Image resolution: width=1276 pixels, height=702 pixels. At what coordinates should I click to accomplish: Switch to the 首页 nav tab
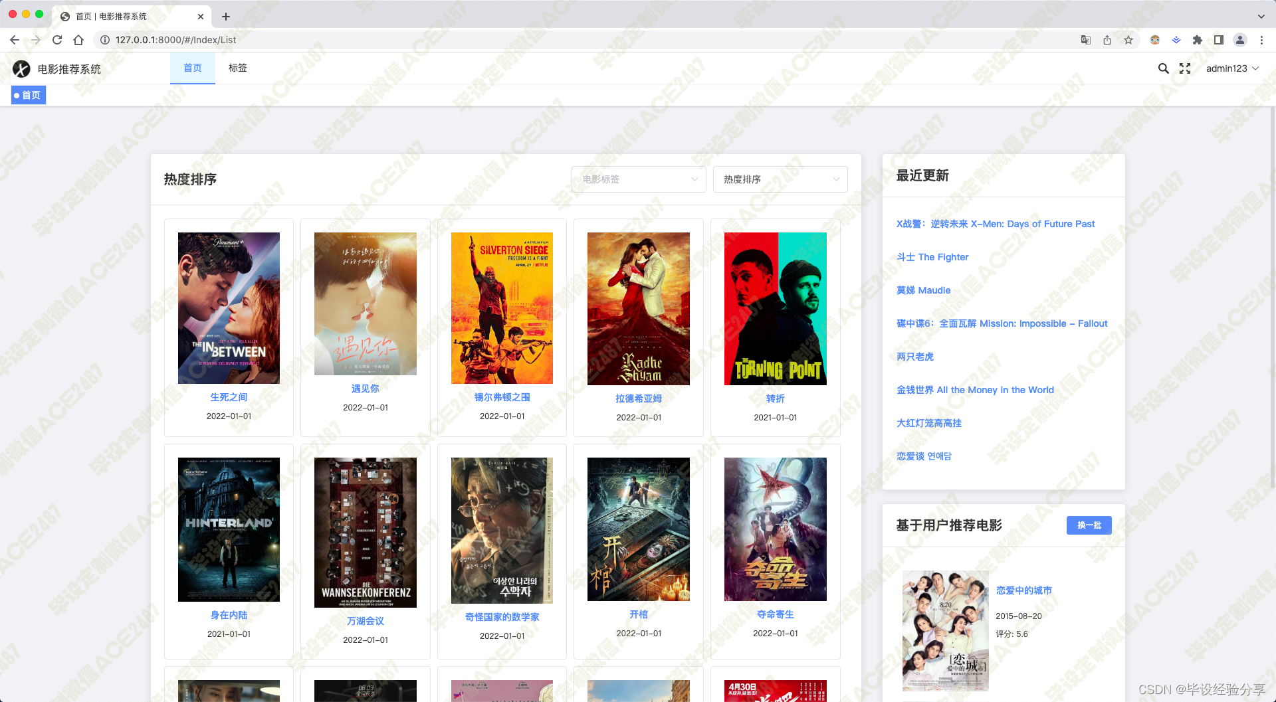(193, 68)
